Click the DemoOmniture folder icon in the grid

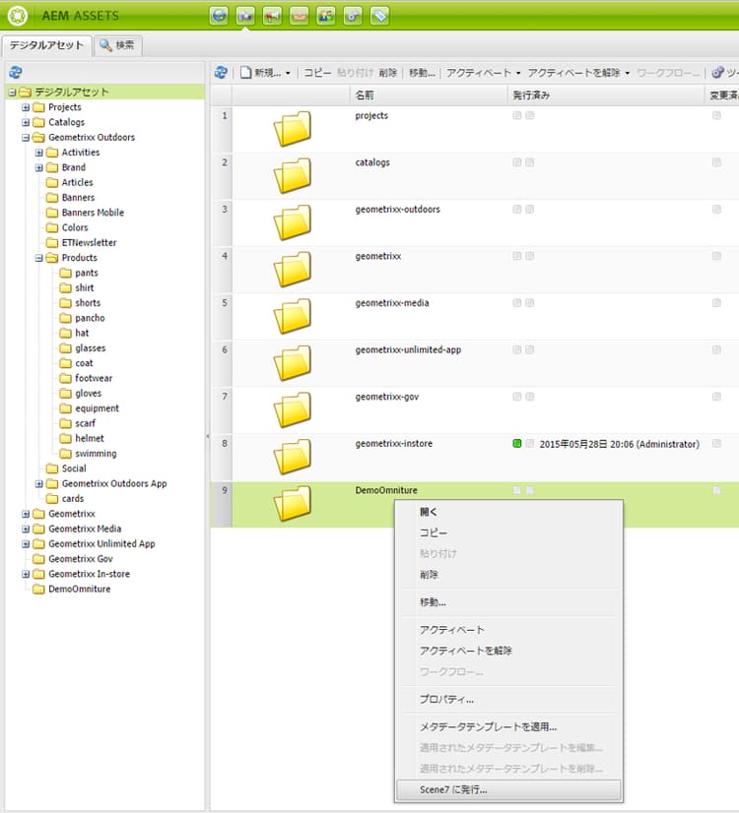point(293,504)
